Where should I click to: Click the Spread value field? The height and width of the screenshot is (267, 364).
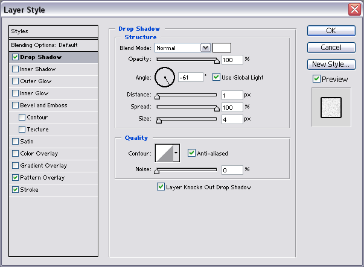click(232, 107)
